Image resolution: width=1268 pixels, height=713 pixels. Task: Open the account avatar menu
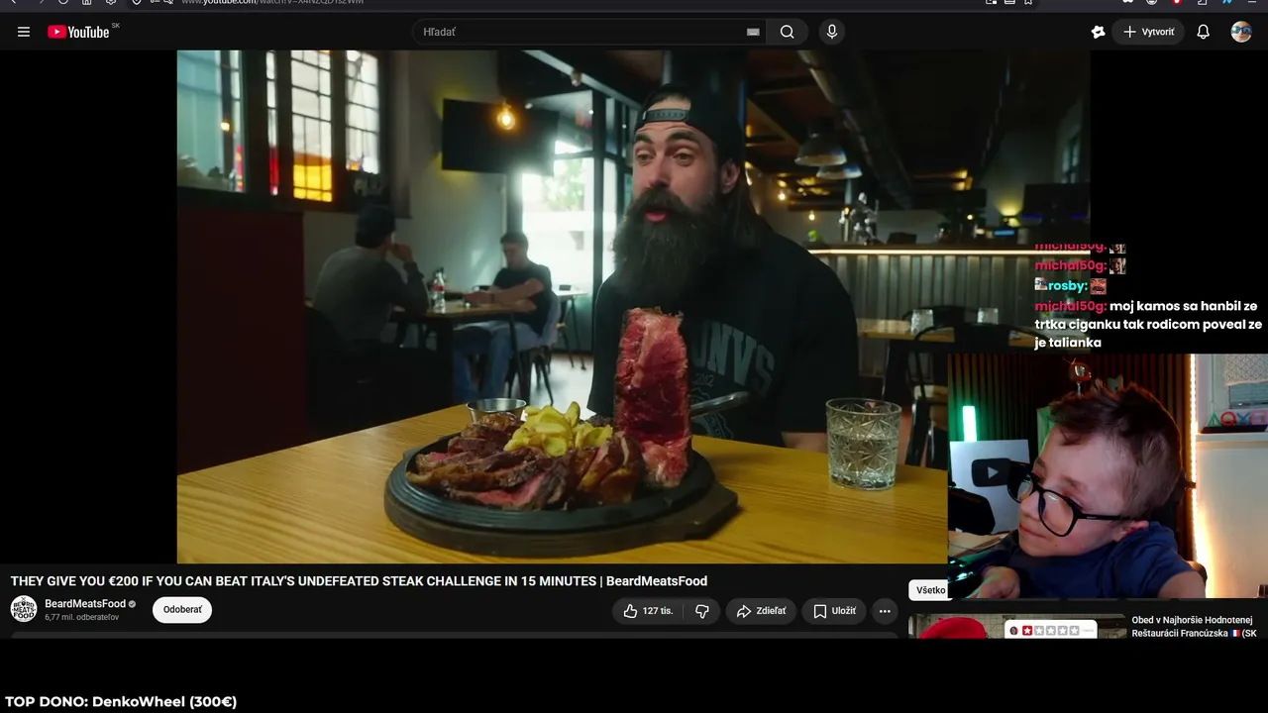1241,32
